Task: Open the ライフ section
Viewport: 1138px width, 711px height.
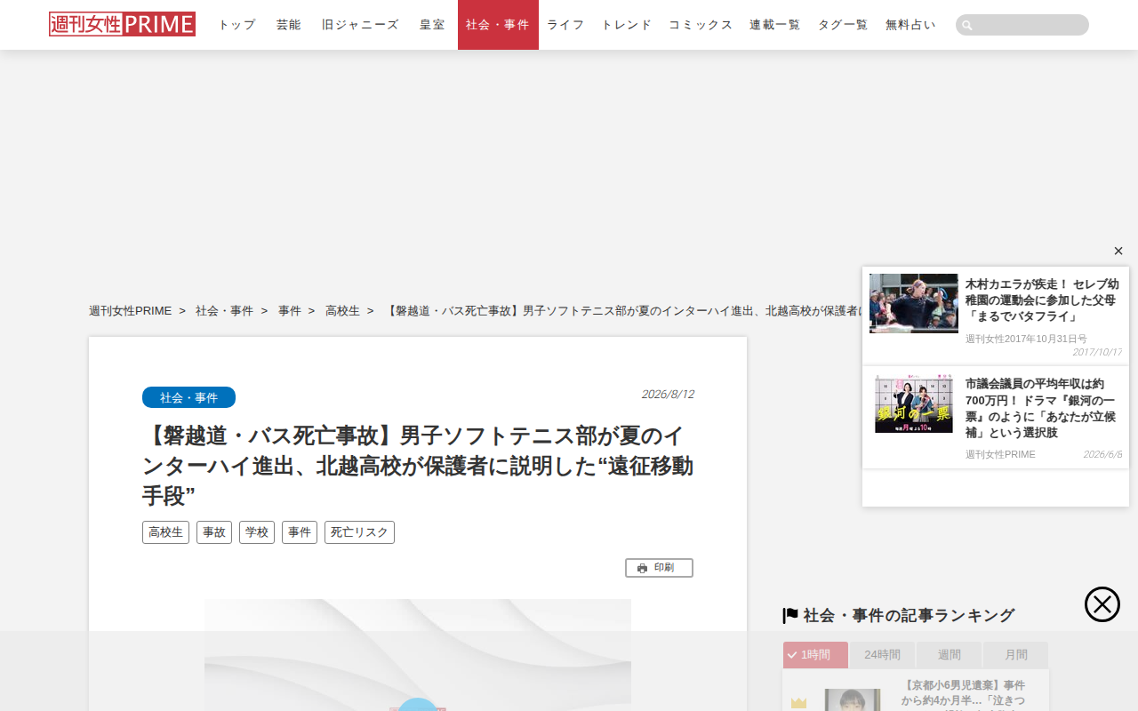Action: coord(565,25)
